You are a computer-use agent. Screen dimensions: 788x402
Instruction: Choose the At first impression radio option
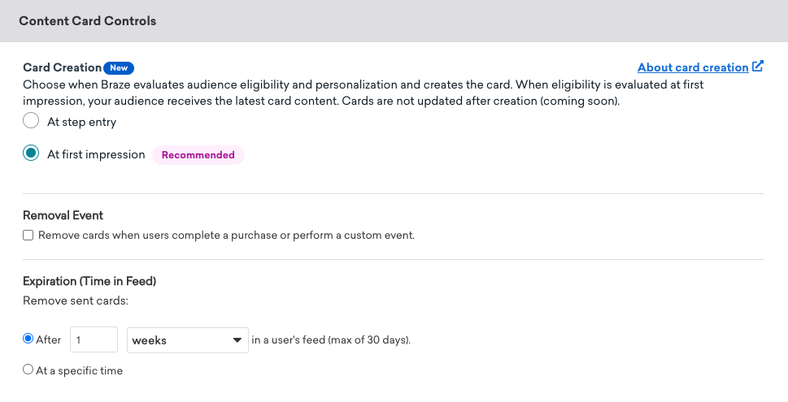tap(31, 153)
